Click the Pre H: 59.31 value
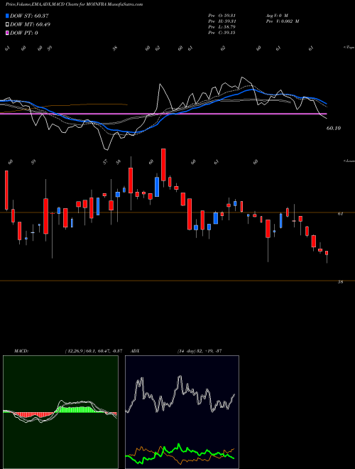This screenshot has width=355, height=469. [222, 21]
